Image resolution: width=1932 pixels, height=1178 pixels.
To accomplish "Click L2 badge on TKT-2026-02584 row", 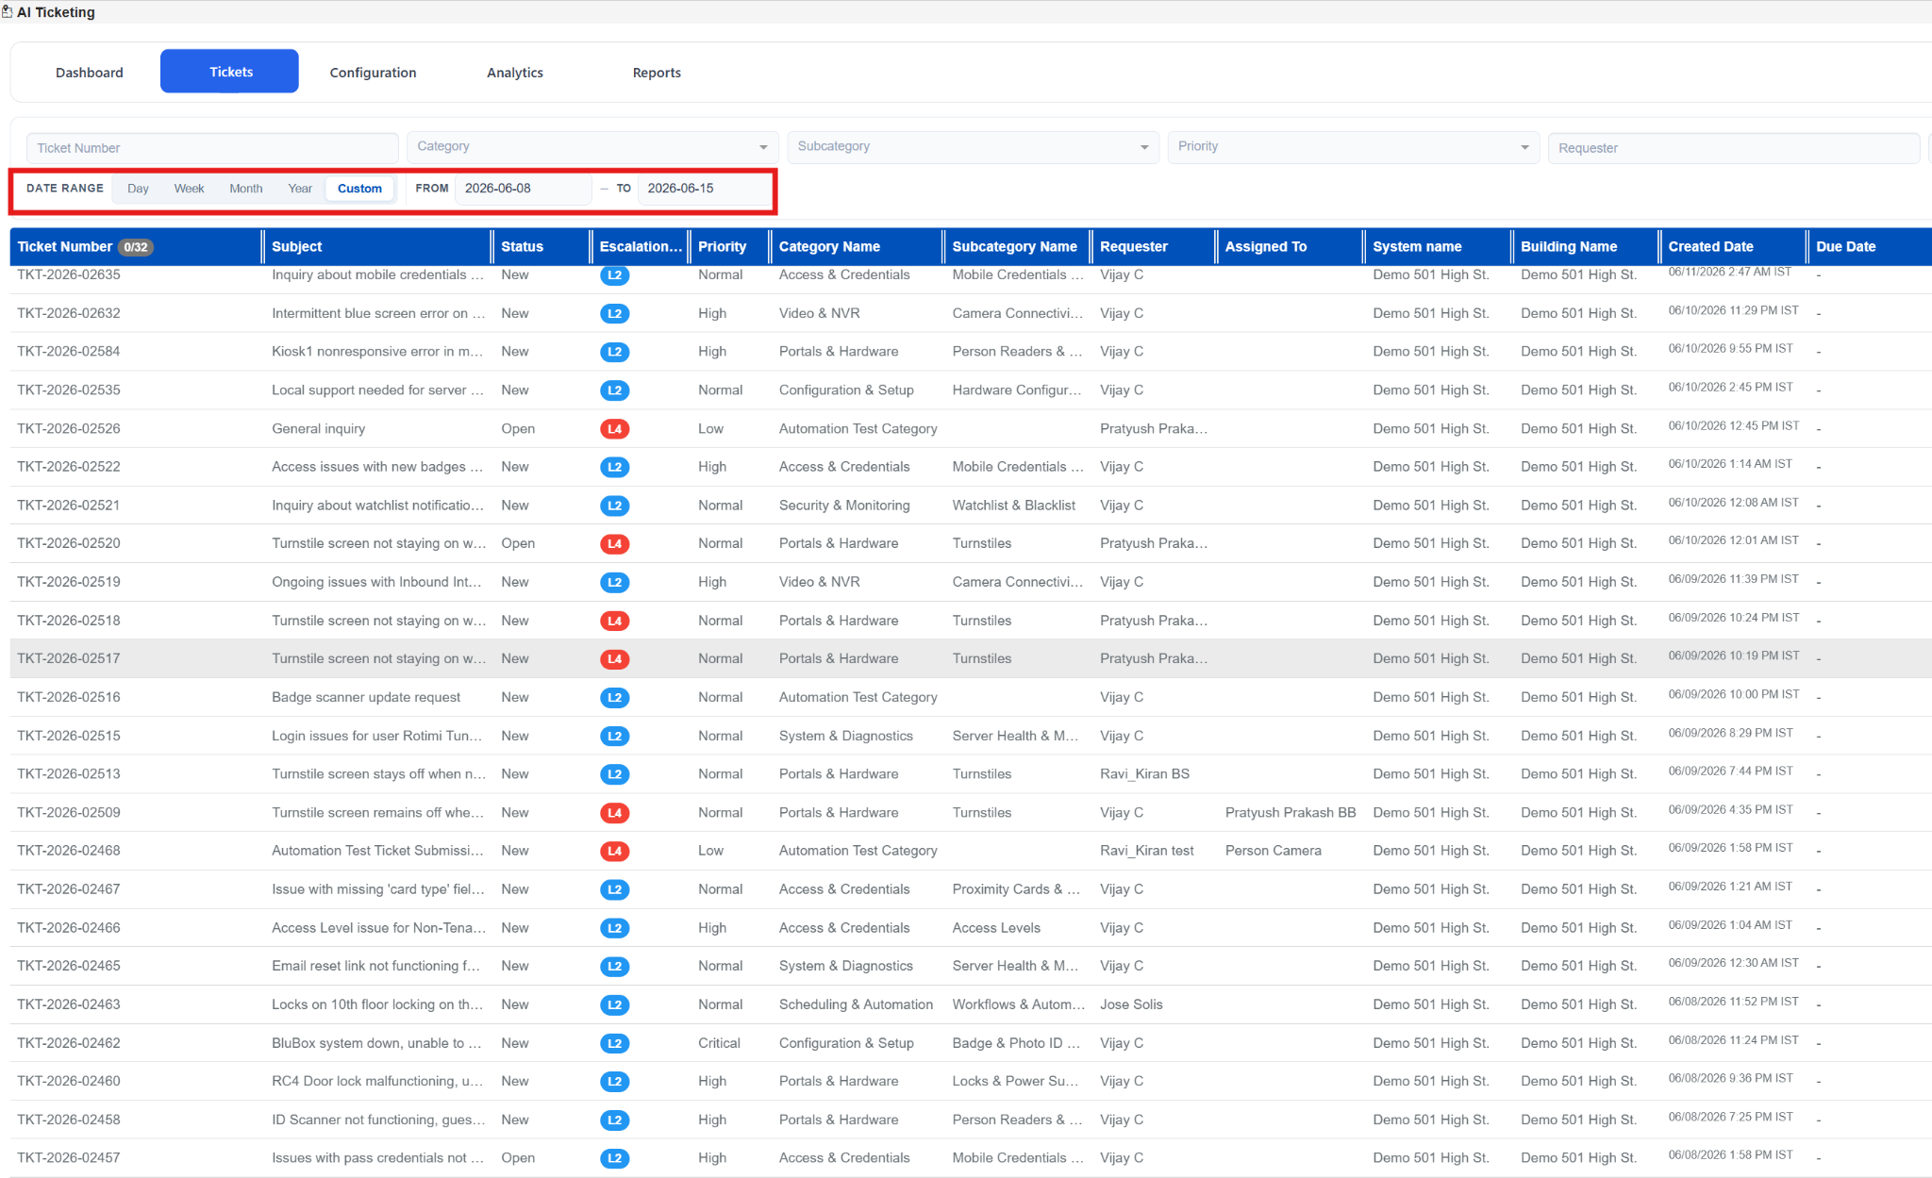I will point(614,352).
